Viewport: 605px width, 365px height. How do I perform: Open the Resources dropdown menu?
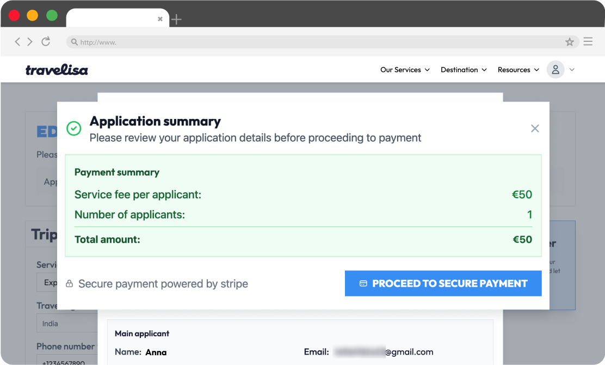(x=518, y=70)
